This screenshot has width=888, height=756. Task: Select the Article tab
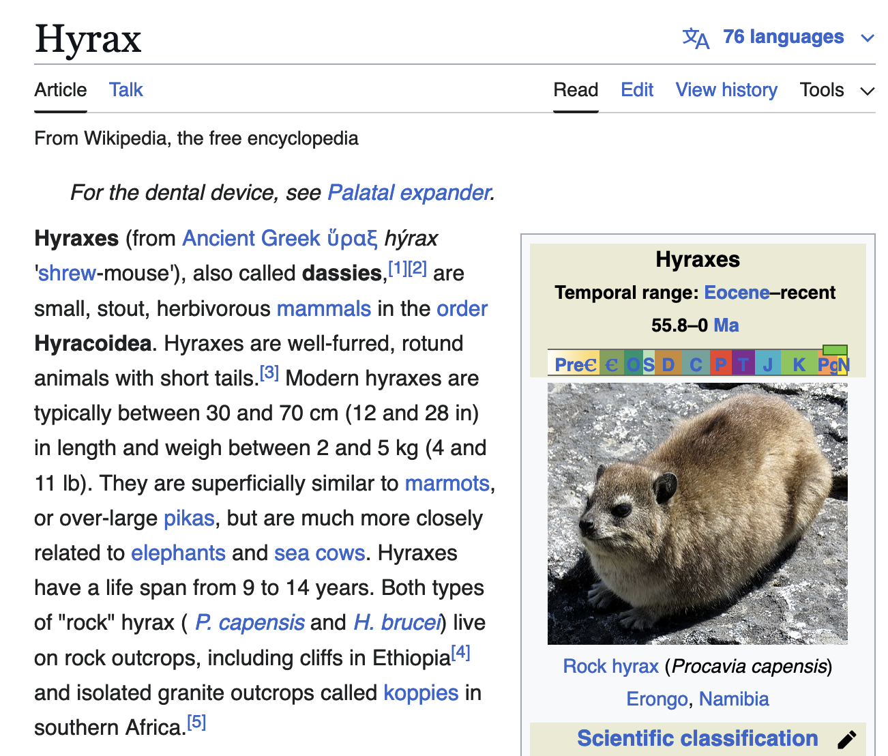(61, 90)
